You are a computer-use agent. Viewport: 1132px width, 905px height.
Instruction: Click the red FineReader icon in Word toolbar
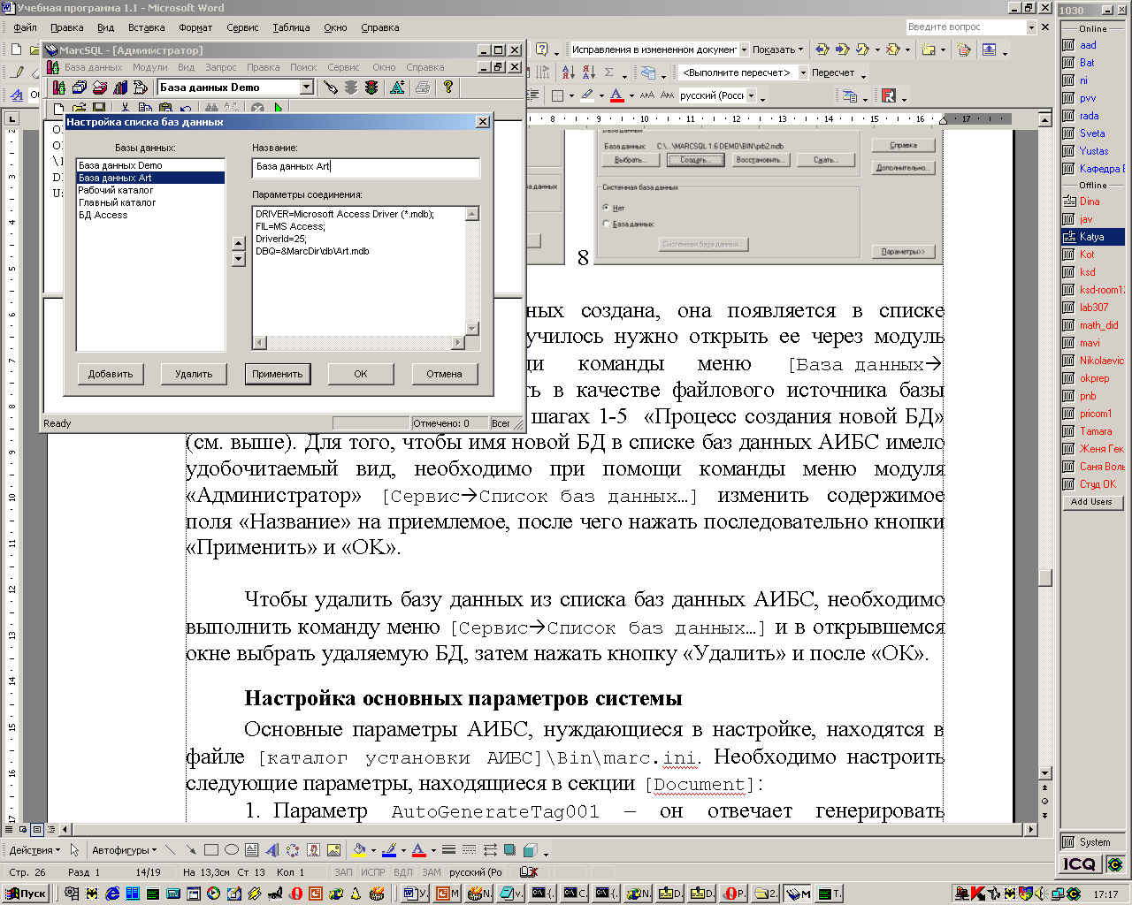[889, 95]
